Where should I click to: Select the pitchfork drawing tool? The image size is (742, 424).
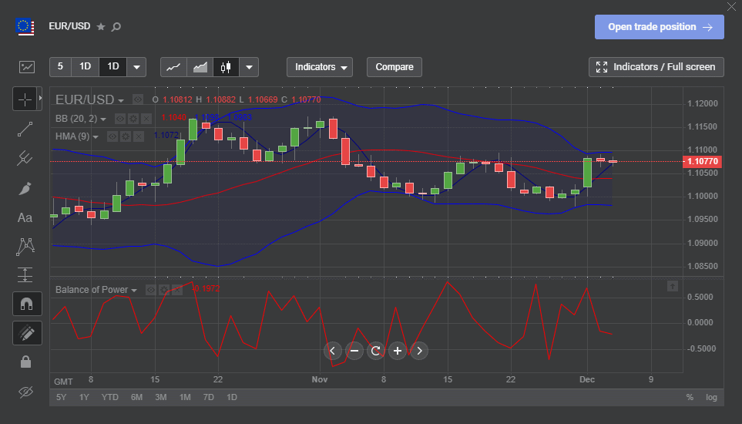(25, 159)
